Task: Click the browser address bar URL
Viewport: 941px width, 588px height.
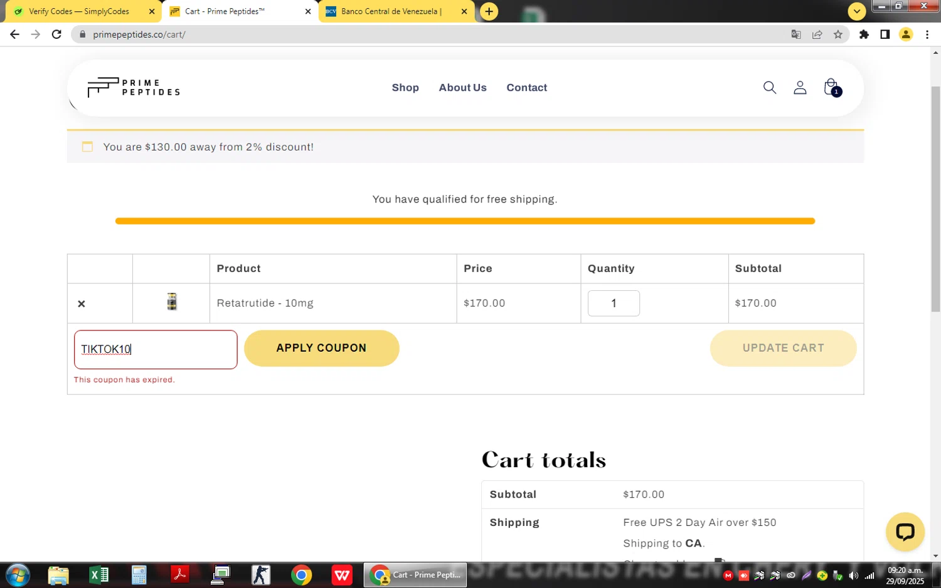Action: (x=139, y=34)
